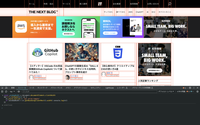
Task: Click the console prompt input line
Action: pyautogui.click(x=100, y=108)
